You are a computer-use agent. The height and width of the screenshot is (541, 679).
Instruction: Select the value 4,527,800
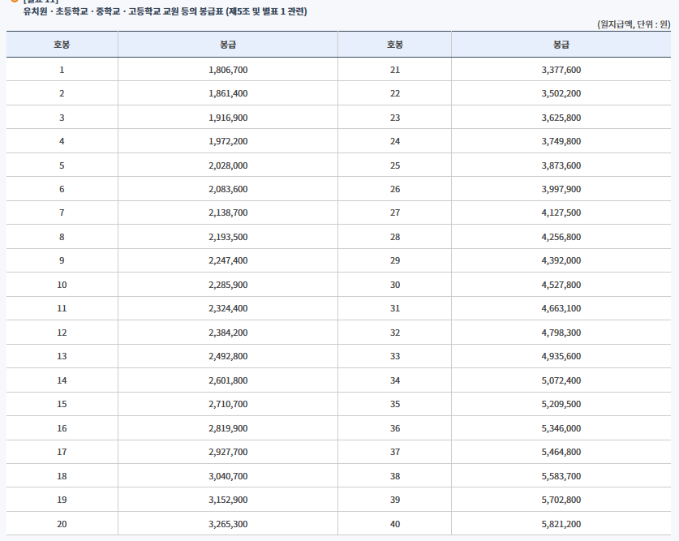tap(561, 285)
